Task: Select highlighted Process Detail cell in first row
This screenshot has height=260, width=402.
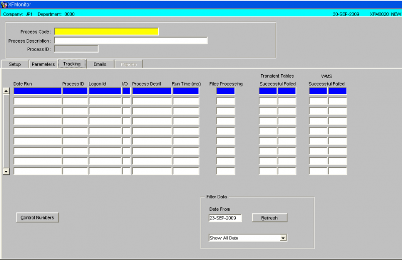Action: click(x=152, y=91)
